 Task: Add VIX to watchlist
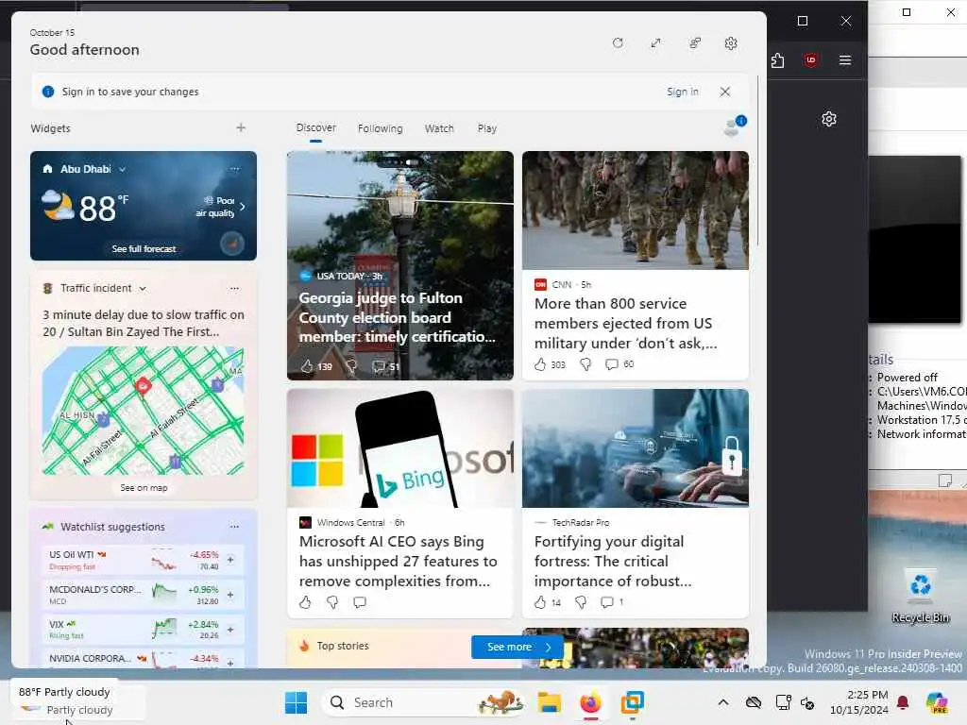[230, 630]
